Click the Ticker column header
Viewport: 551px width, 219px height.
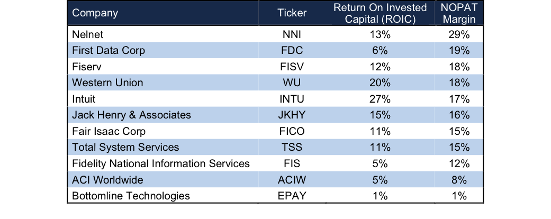(292, 13)
